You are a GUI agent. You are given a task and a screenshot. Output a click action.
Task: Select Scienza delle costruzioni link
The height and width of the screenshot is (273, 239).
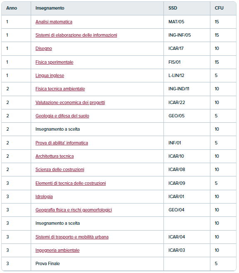click(x=60, y=169)
